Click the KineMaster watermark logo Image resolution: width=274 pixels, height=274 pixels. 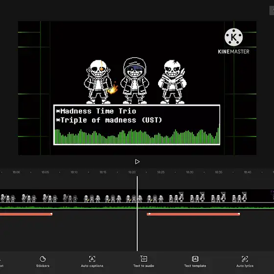(233, 41)
